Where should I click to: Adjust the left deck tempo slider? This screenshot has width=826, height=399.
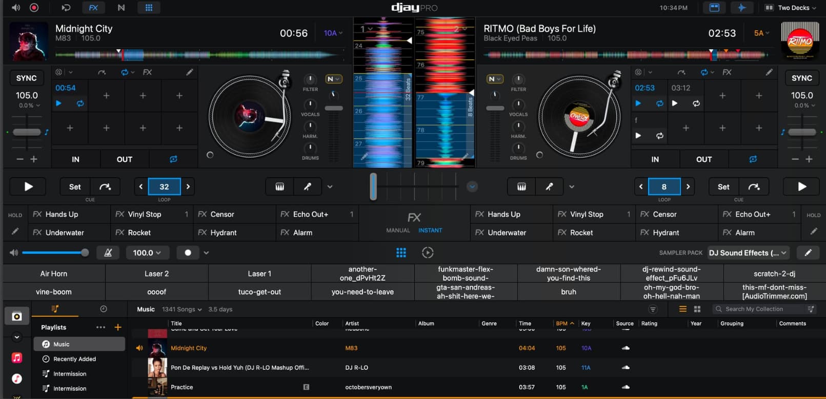(27, 132)
